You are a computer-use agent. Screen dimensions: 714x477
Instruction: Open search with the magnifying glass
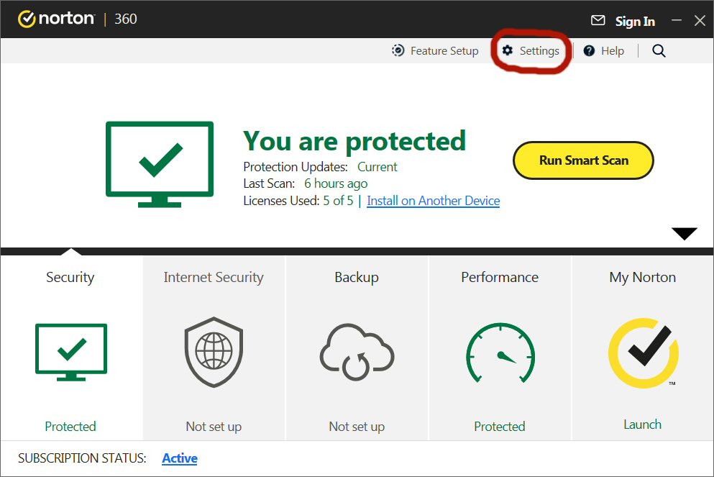pos(659,51)
